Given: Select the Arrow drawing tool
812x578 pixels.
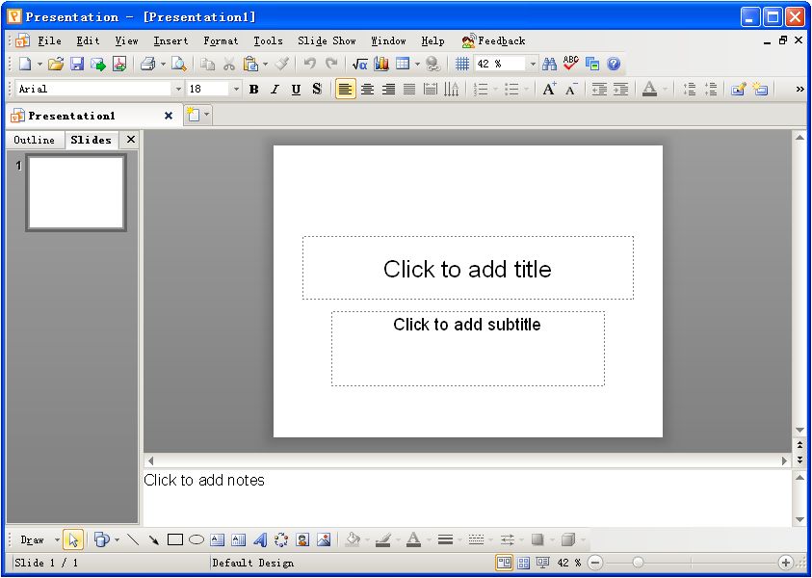Looking at the screenshot, I should [154, 540].
